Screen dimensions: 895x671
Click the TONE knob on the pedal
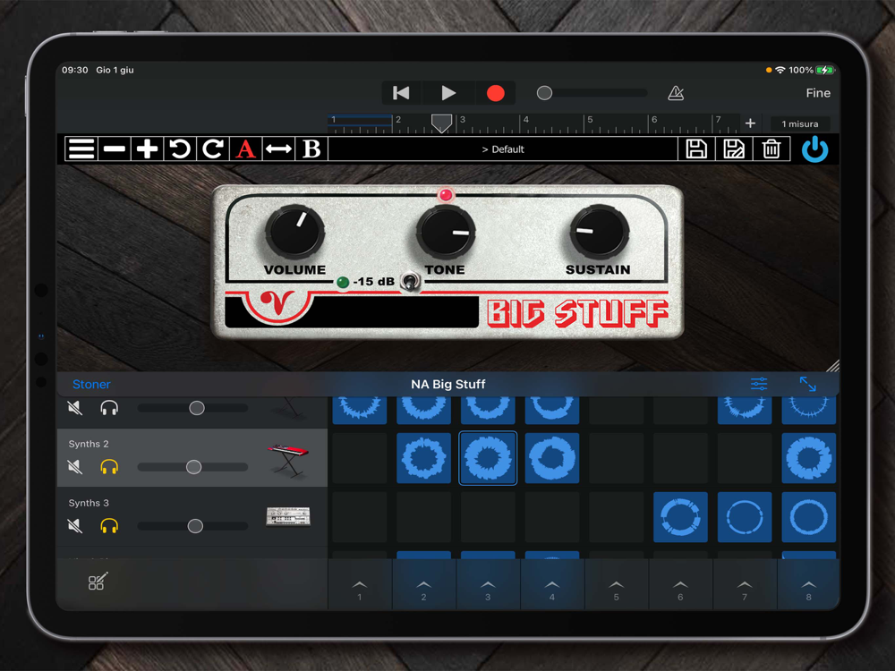coord(446,233)
